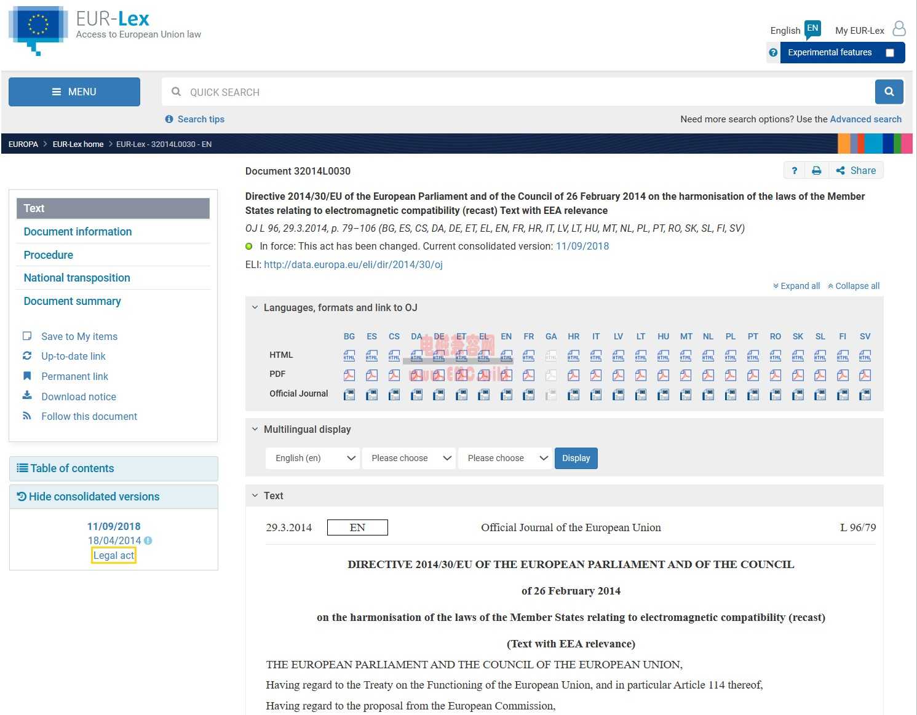The image size is (917, 715).
Task: Select the Text sidebar tab
Action: [x=113, y=208]
